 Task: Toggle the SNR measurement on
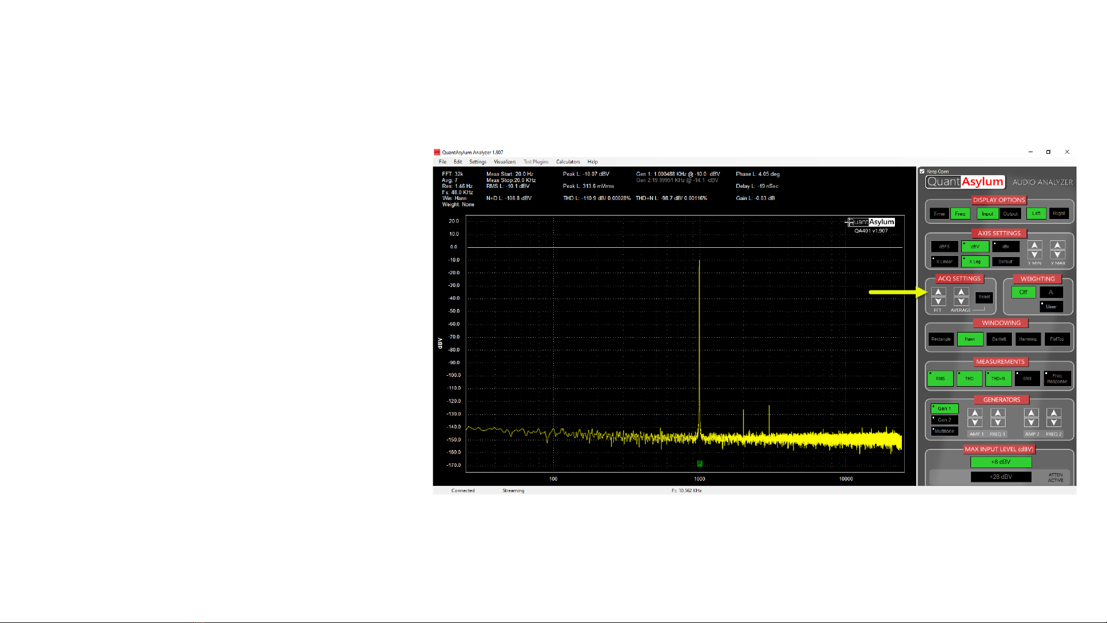tap(1027, 379)
